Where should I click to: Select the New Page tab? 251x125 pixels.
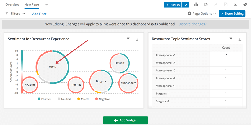32,4
